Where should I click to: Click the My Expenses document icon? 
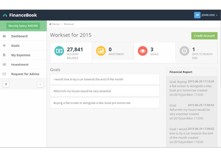[4, 55]
